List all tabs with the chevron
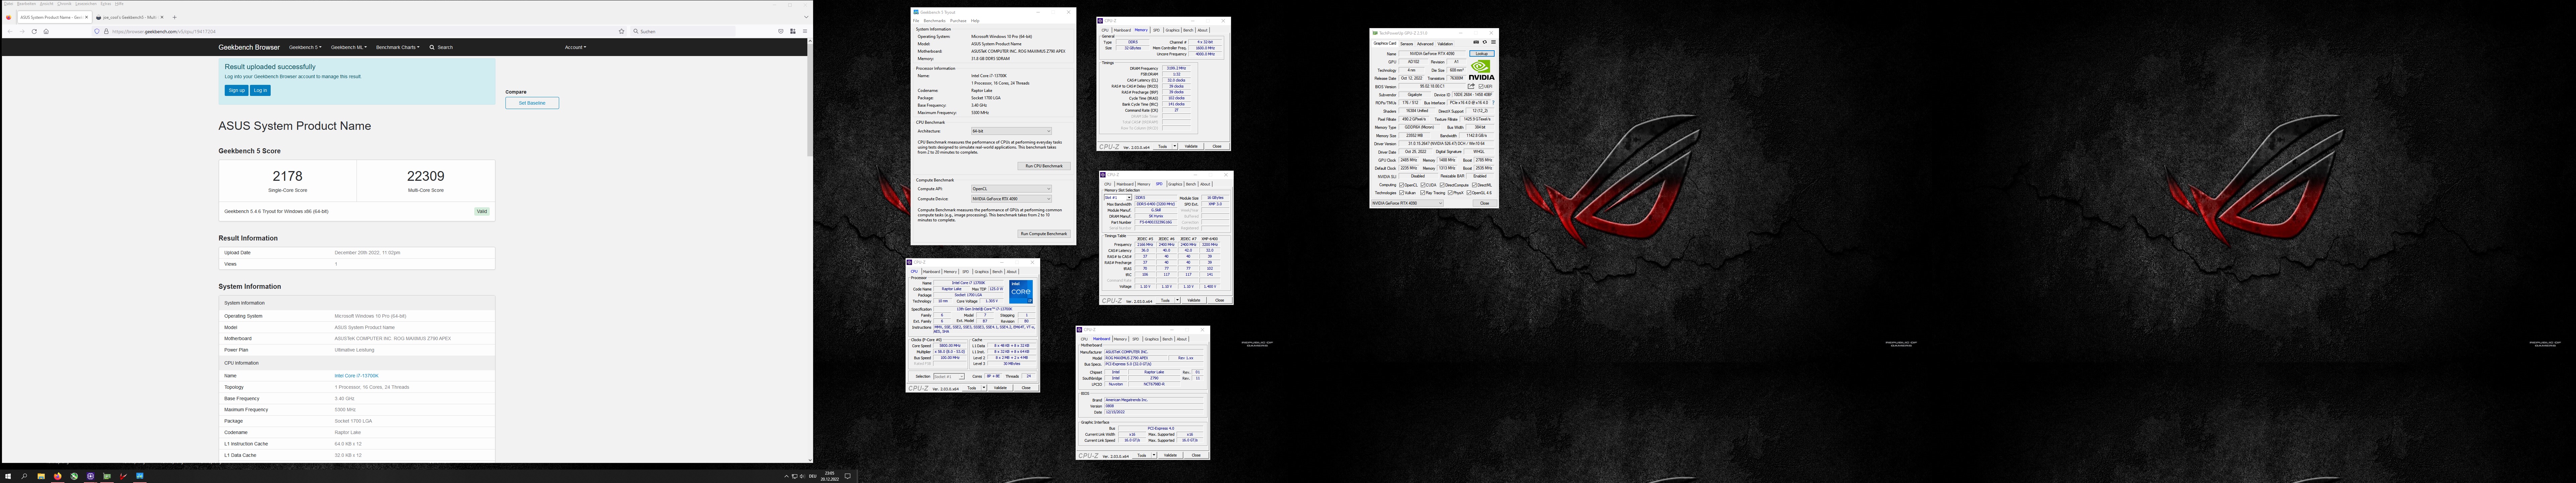This screenshot has height=483, width=2576. click(806, 17)
